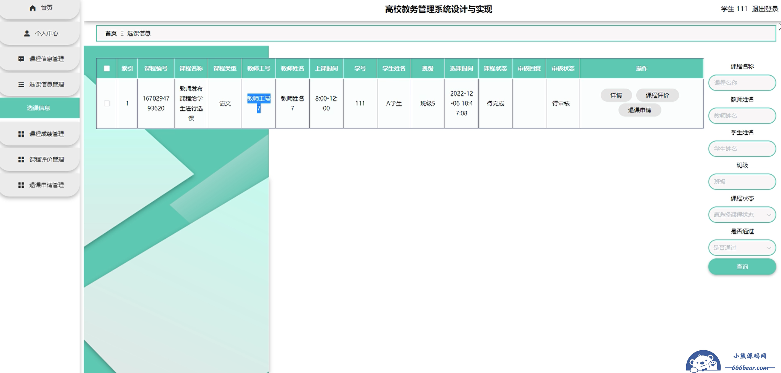
Task: Open 首页 menu label in sidebar
Action: click(47, 8)
